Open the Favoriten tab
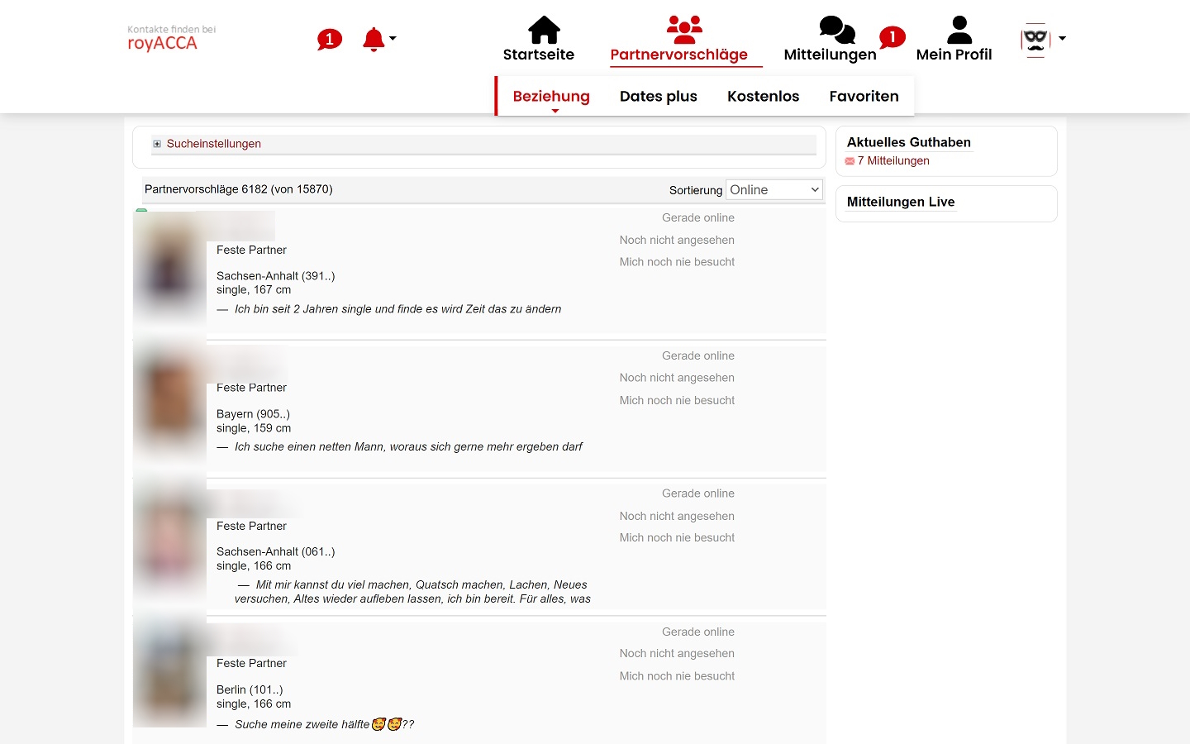1190x744 pixels. pyautogui.click(x=864, y=96)
